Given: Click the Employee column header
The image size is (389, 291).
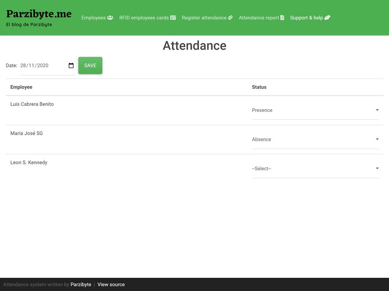Looking at the screenshot, I should pos(21,87).
